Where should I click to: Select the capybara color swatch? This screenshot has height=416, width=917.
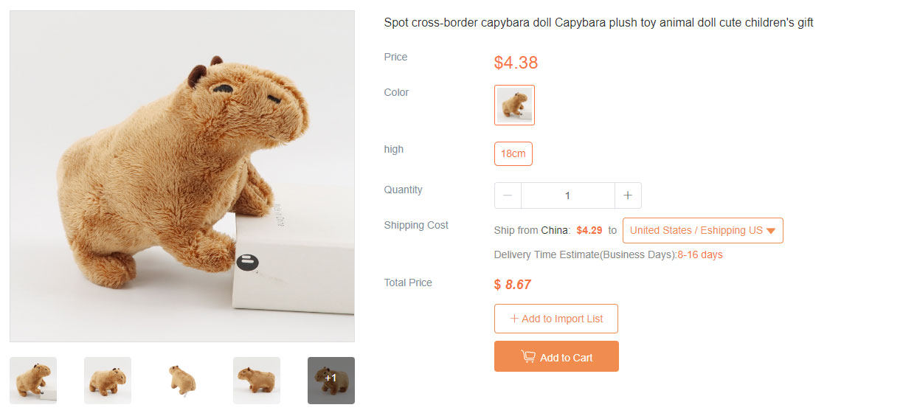point(514,105)
